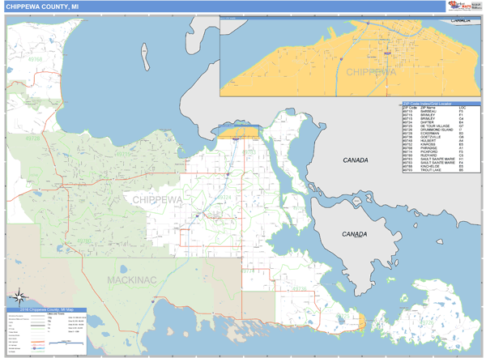Click the CANADA label on the large island
The image size is (486, 358).
[x=355, y=234]
